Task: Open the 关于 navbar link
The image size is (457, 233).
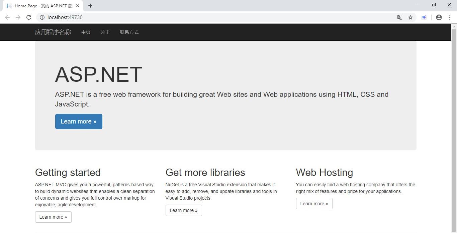Action: (105, 32)
